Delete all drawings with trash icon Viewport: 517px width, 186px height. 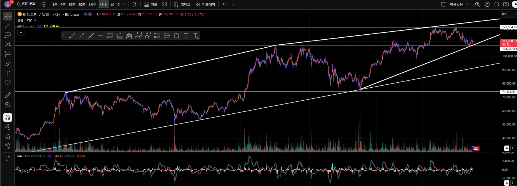coord(7,159)
